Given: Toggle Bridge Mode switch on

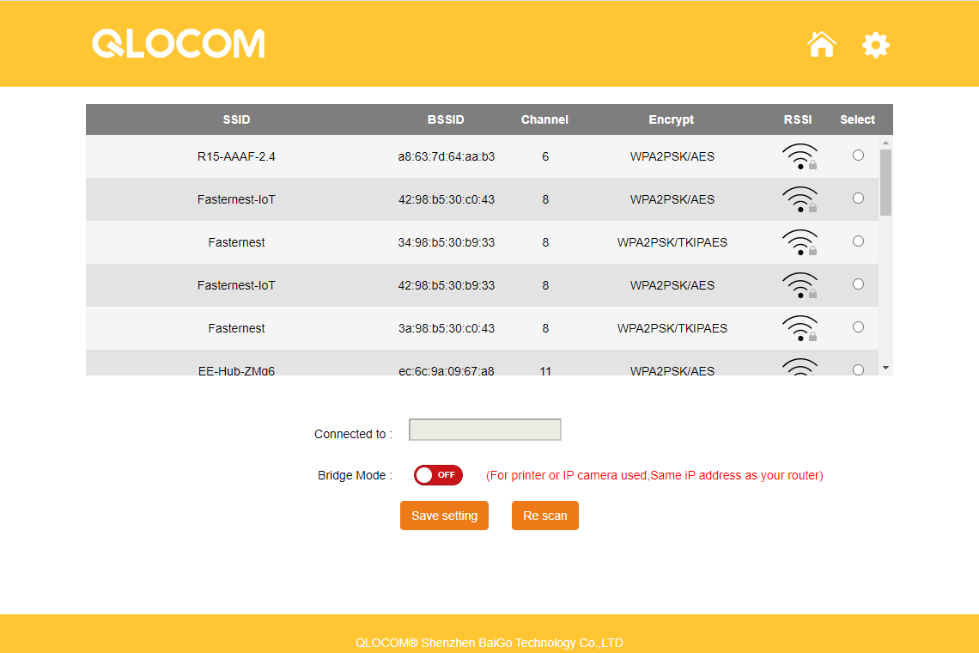Looking at the screenshot, I should coord(438,475).
